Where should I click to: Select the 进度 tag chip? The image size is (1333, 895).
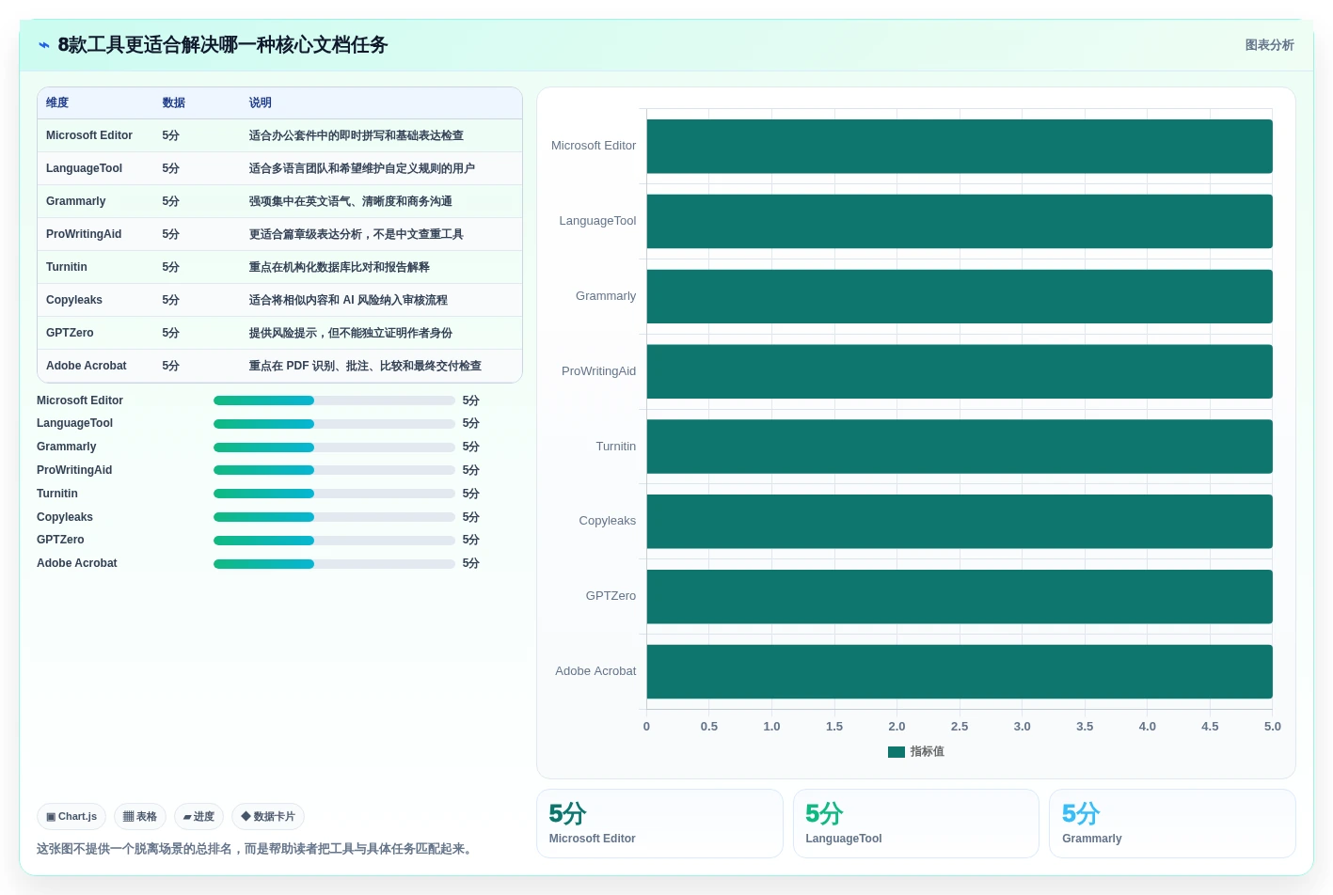[x=198, y=816]
